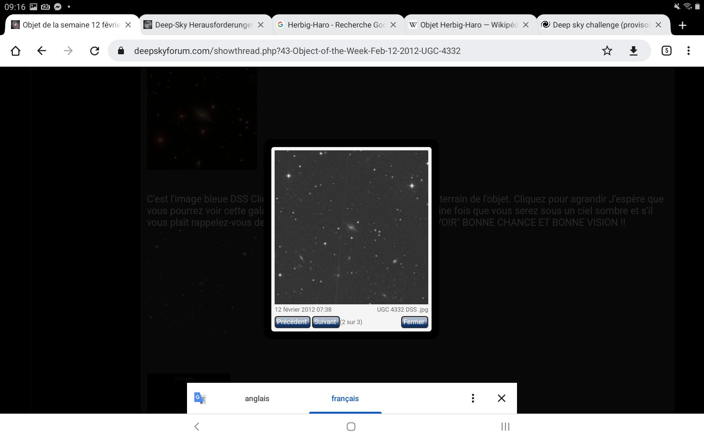The width and height of the screenshot is (704, 440).
Task: Open translate bar more options menu
Action: click(x=473, y=398)
